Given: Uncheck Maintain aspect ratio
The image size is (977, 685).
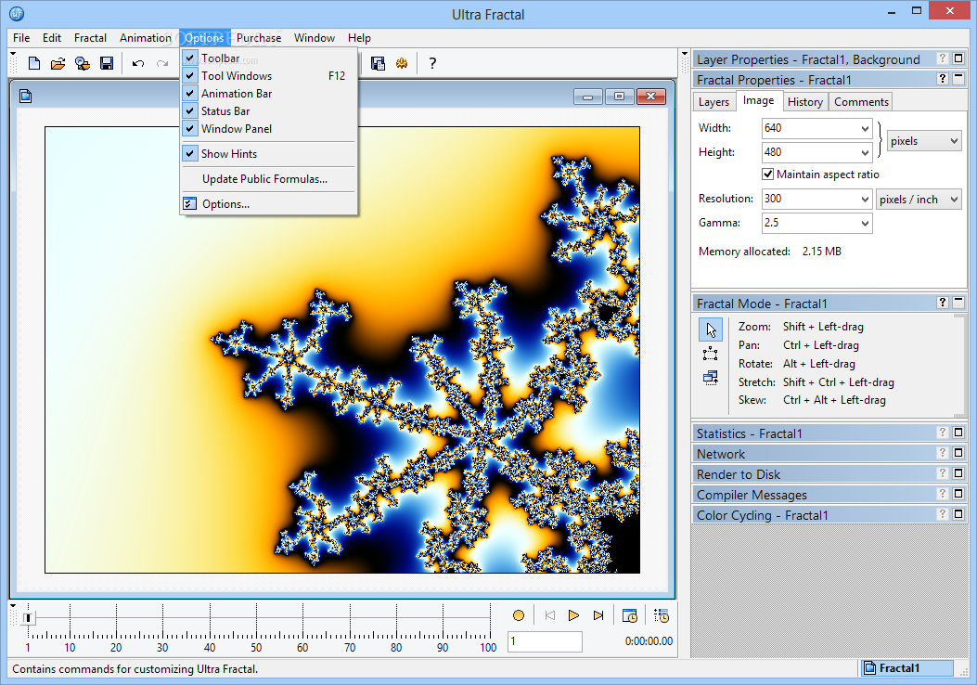Looking at the screenshot, I should (x=767, y=174).
